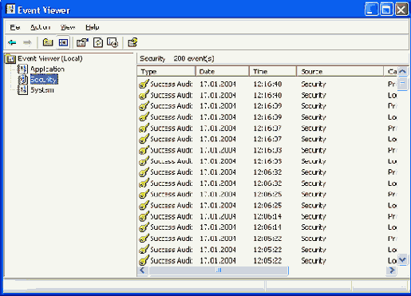Sort by the Source column header
411x296 pixels.
pyautogui.click(x=340, y=71)
